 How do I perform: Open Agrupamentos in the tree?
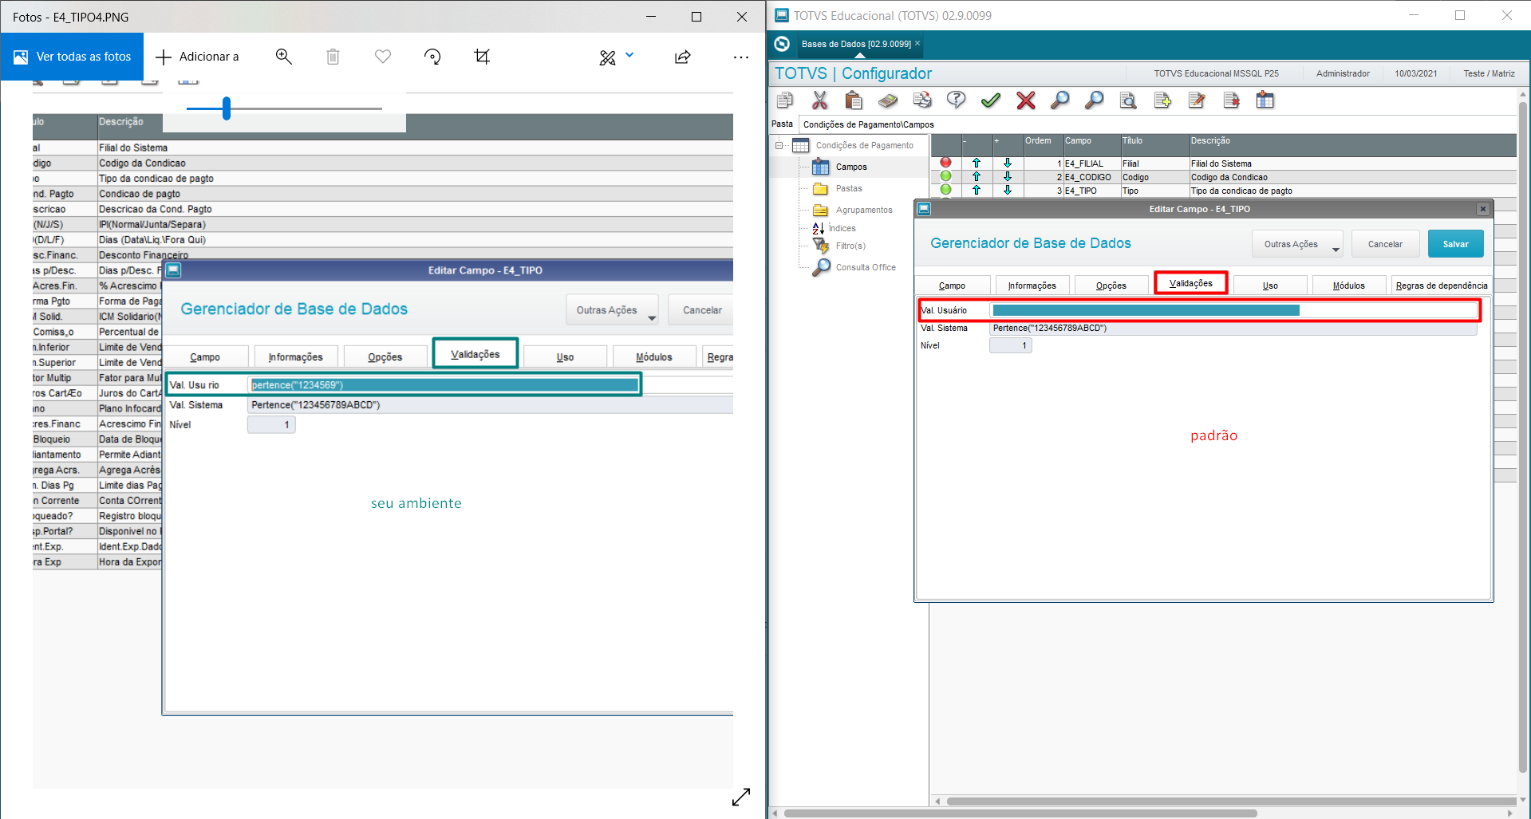click(864, 210)
